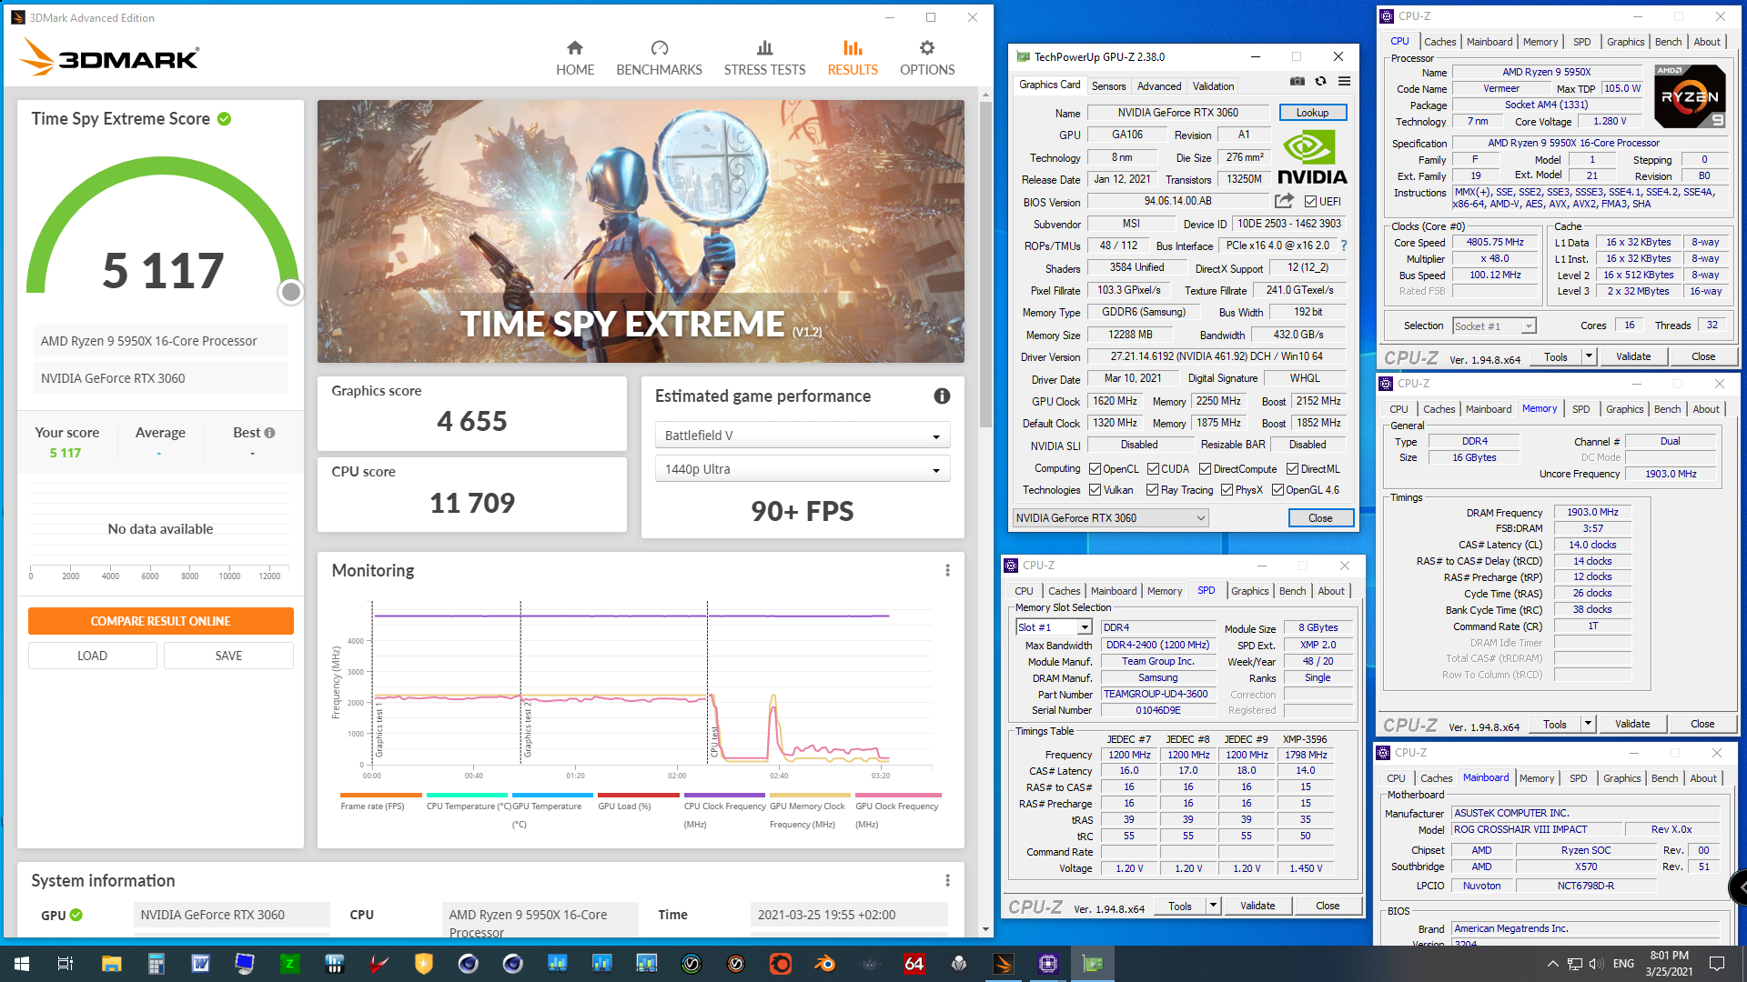
Task: Click info icon beside Estimated game performance
Action: [x=942, y=396]
